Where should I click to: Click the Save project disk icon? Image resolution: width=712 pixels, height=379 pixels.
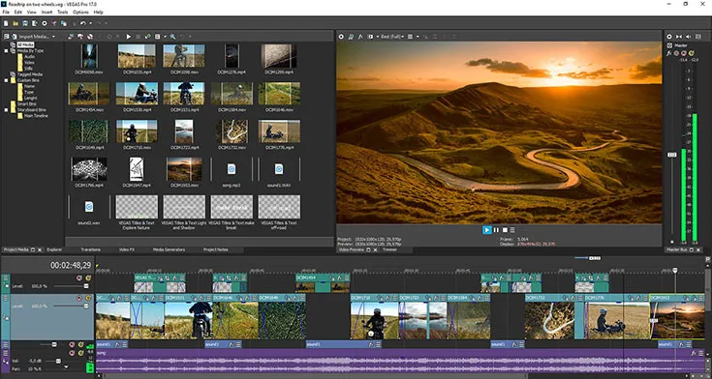[x=24, y=23]
